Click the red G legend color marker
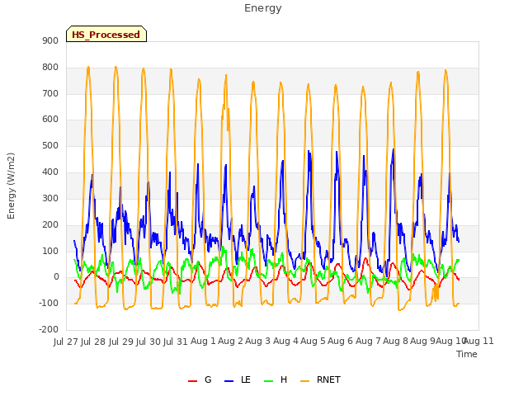 [192, 381]
